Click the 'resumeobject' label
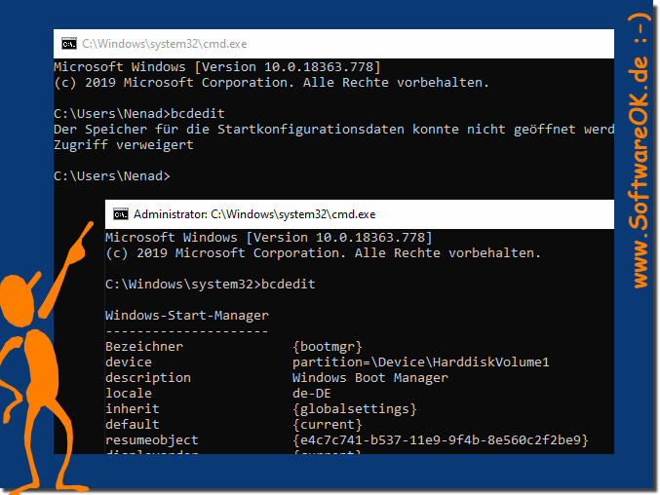The width and height of the screenshot is (660, 495). pos(151,439)
